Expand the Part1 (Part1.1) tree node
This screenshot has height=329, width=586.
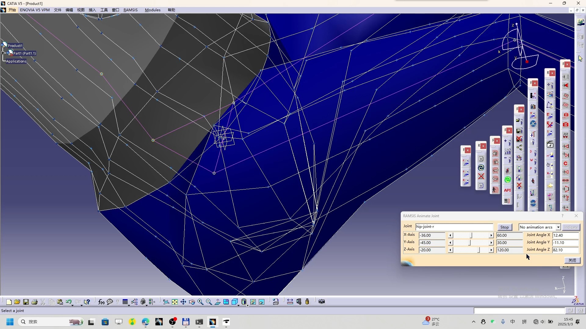pos(3,53)
